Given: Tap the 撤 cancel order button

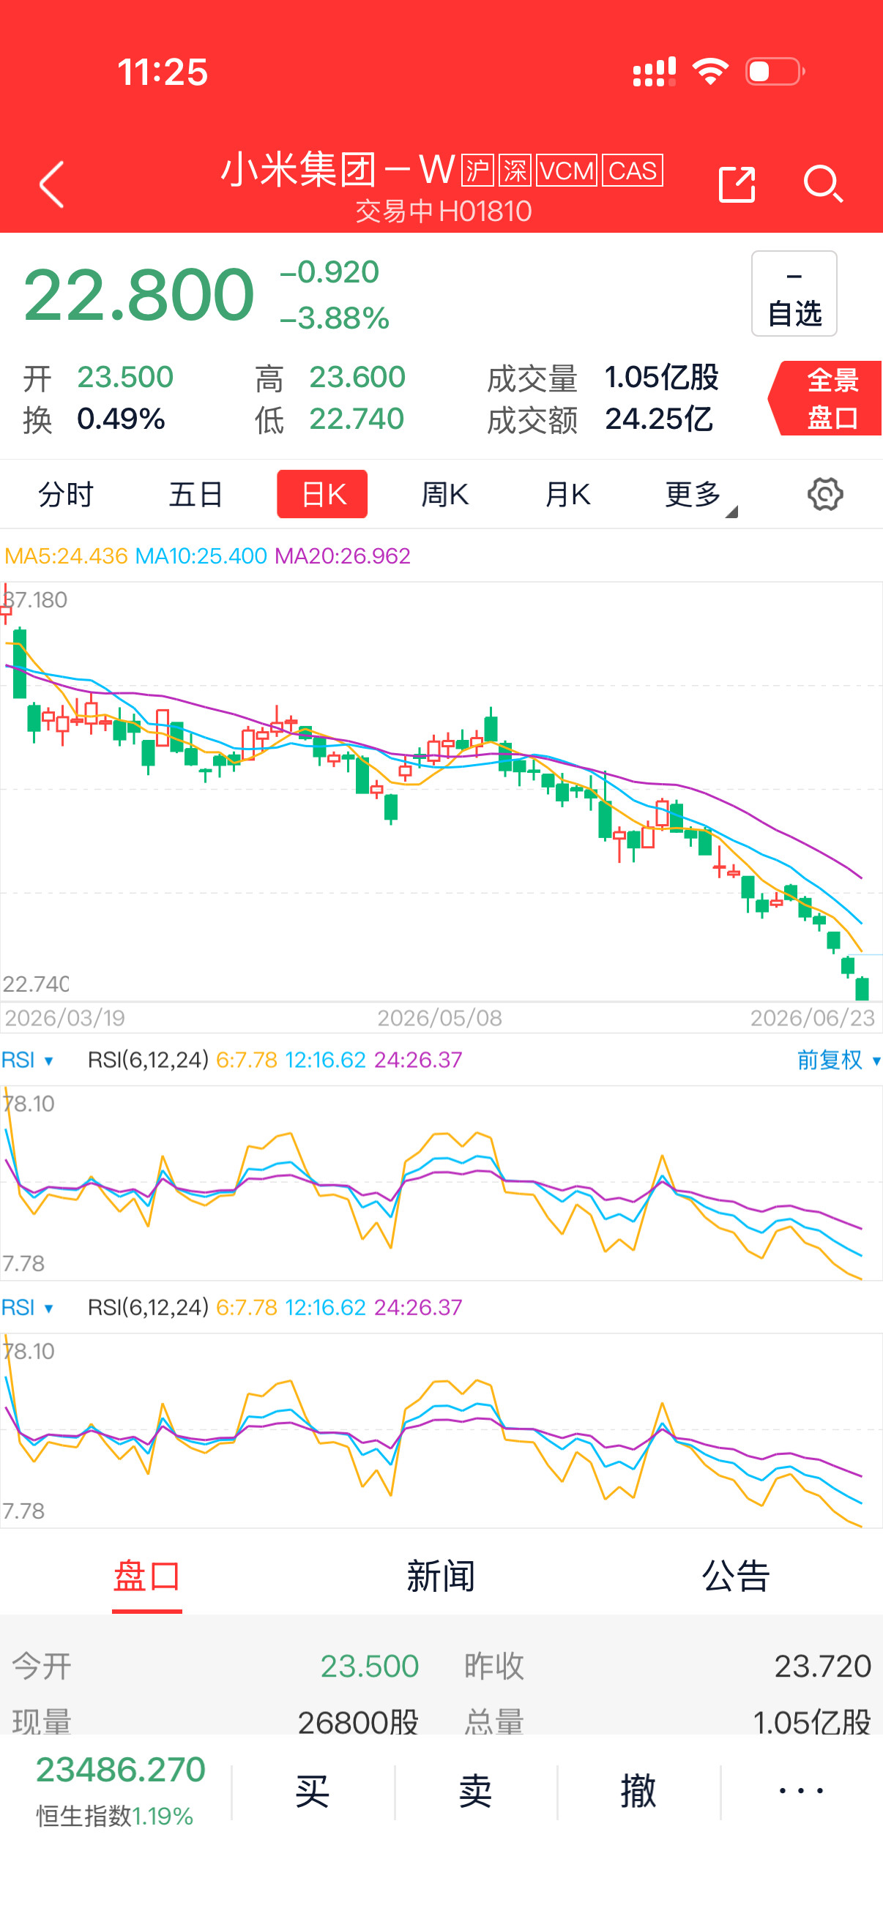Looking at the screenshot, I should pyautogui.click(x=638, y=1791).
